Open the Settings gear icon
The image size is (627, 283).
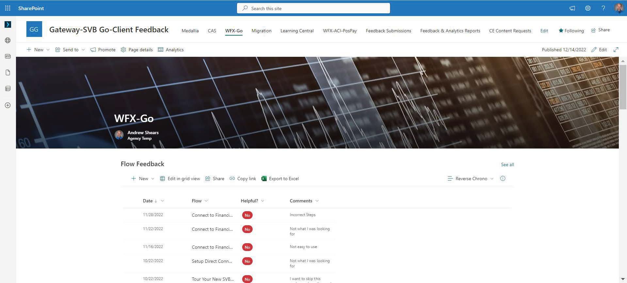588,8
